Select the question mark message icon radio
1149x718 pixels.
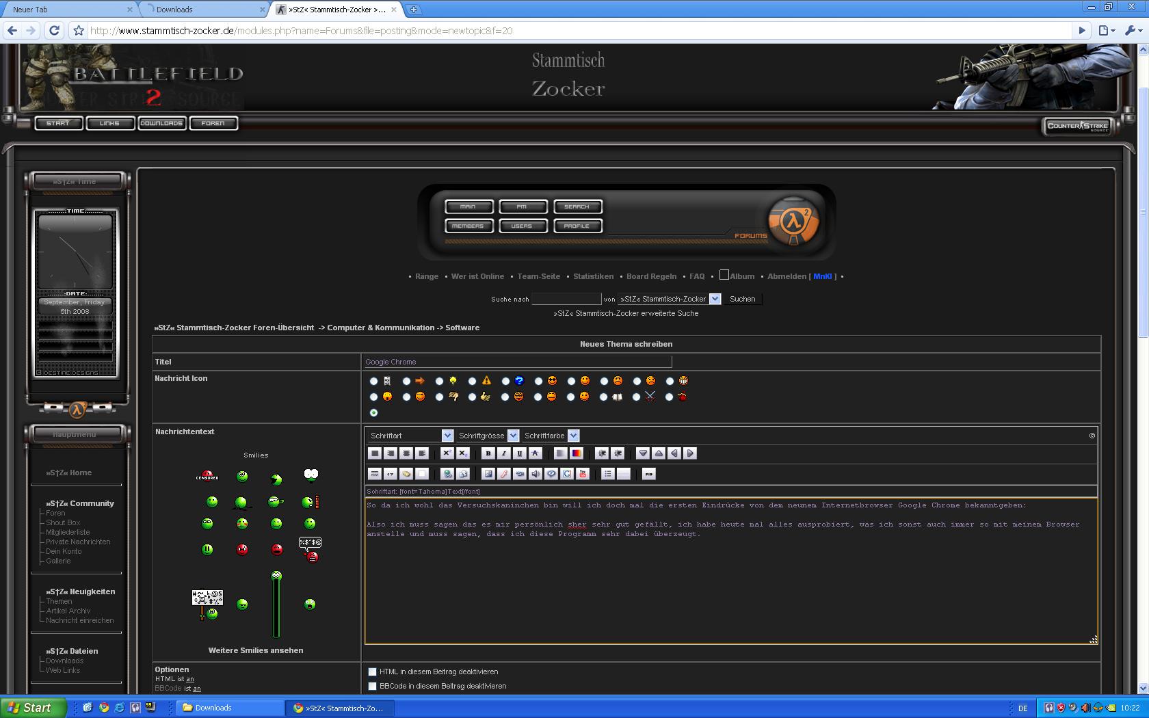505,381
